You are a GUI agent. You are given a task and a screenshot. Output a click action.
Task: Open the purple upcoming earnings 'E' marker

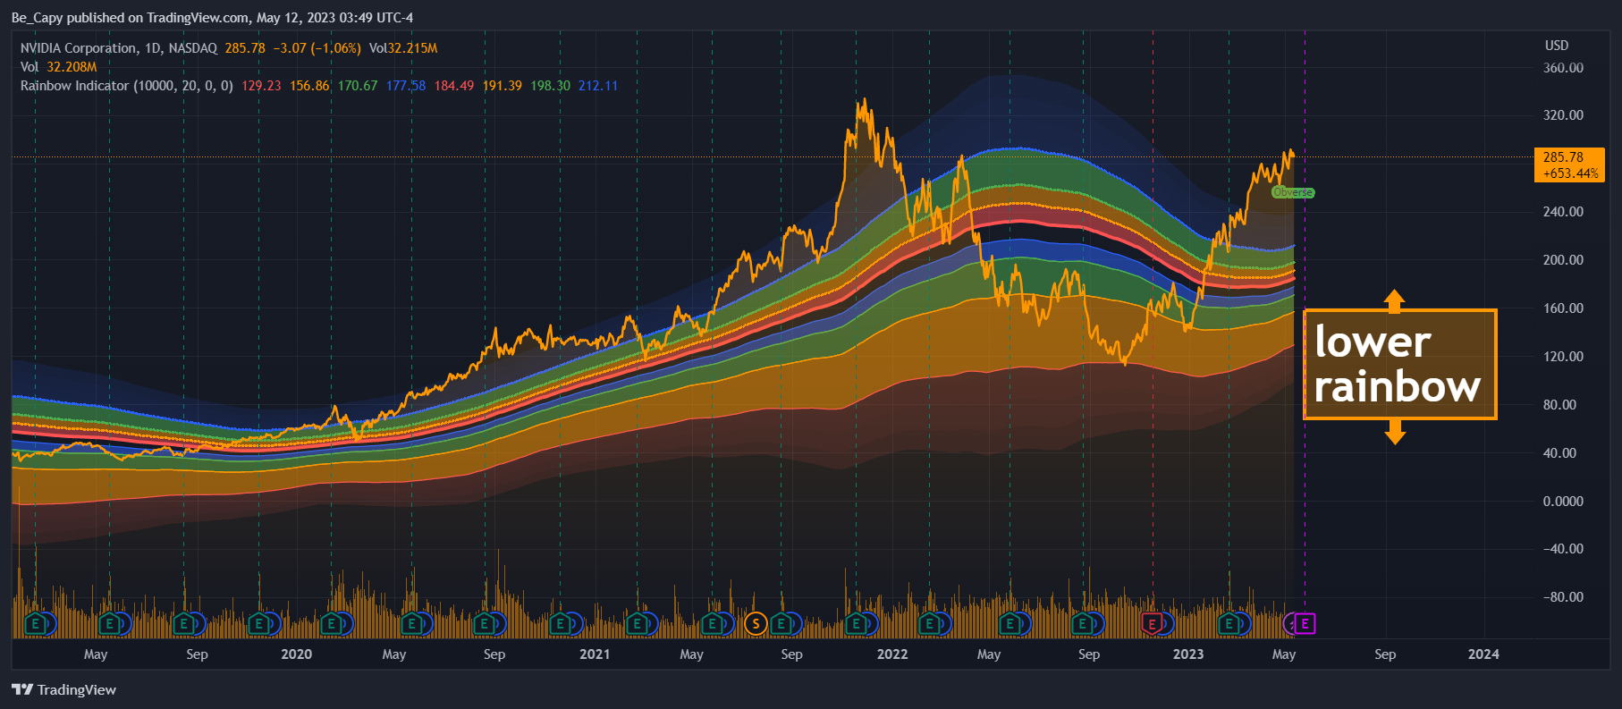tap(1305, 623)
